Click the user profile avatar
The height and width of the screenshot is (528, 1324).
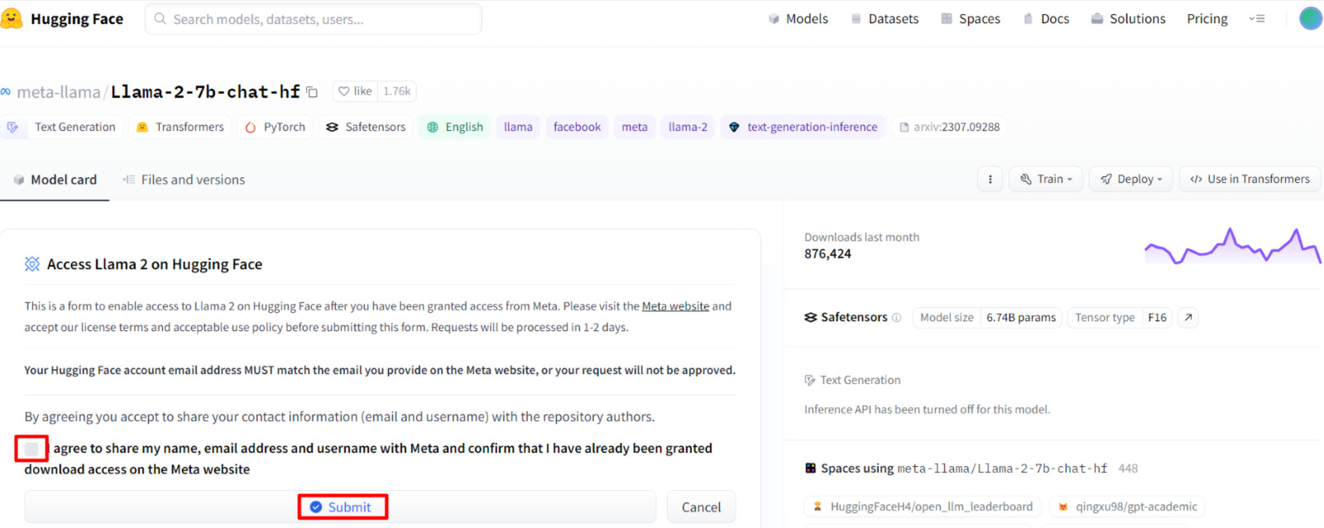[x=1310, y=18]
